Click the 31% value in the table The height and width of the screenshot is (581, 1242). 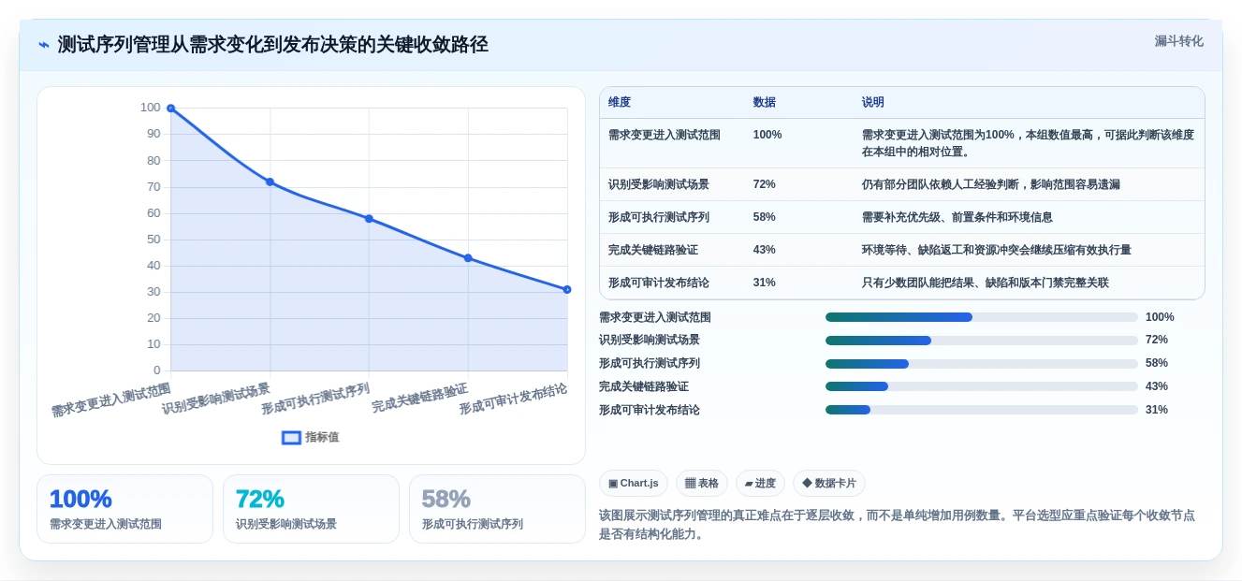coord(765,283)
